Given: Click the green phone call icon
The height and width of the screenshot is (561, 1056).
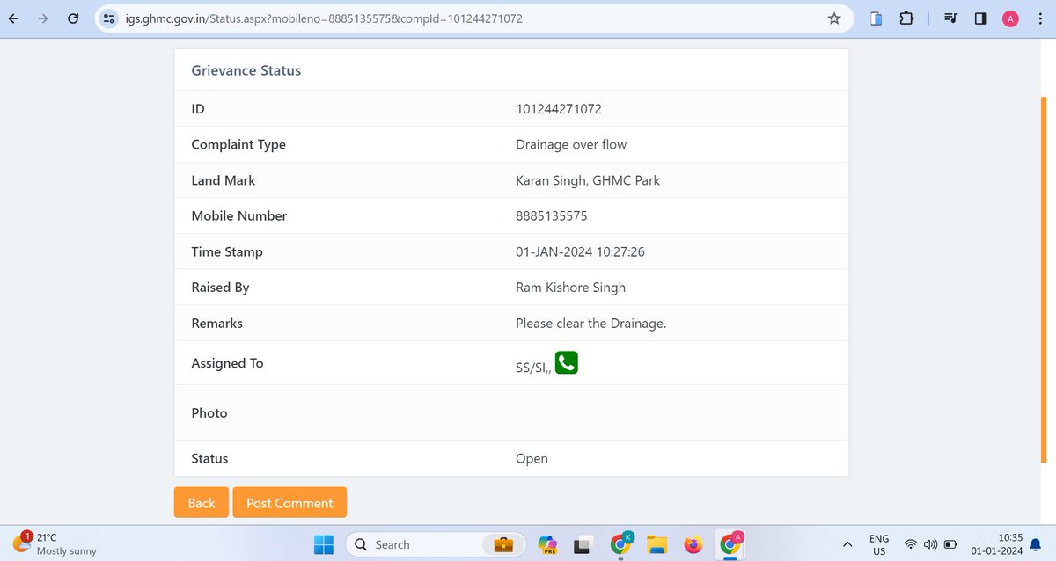Looking at the screenshot, I should (567, 362).
